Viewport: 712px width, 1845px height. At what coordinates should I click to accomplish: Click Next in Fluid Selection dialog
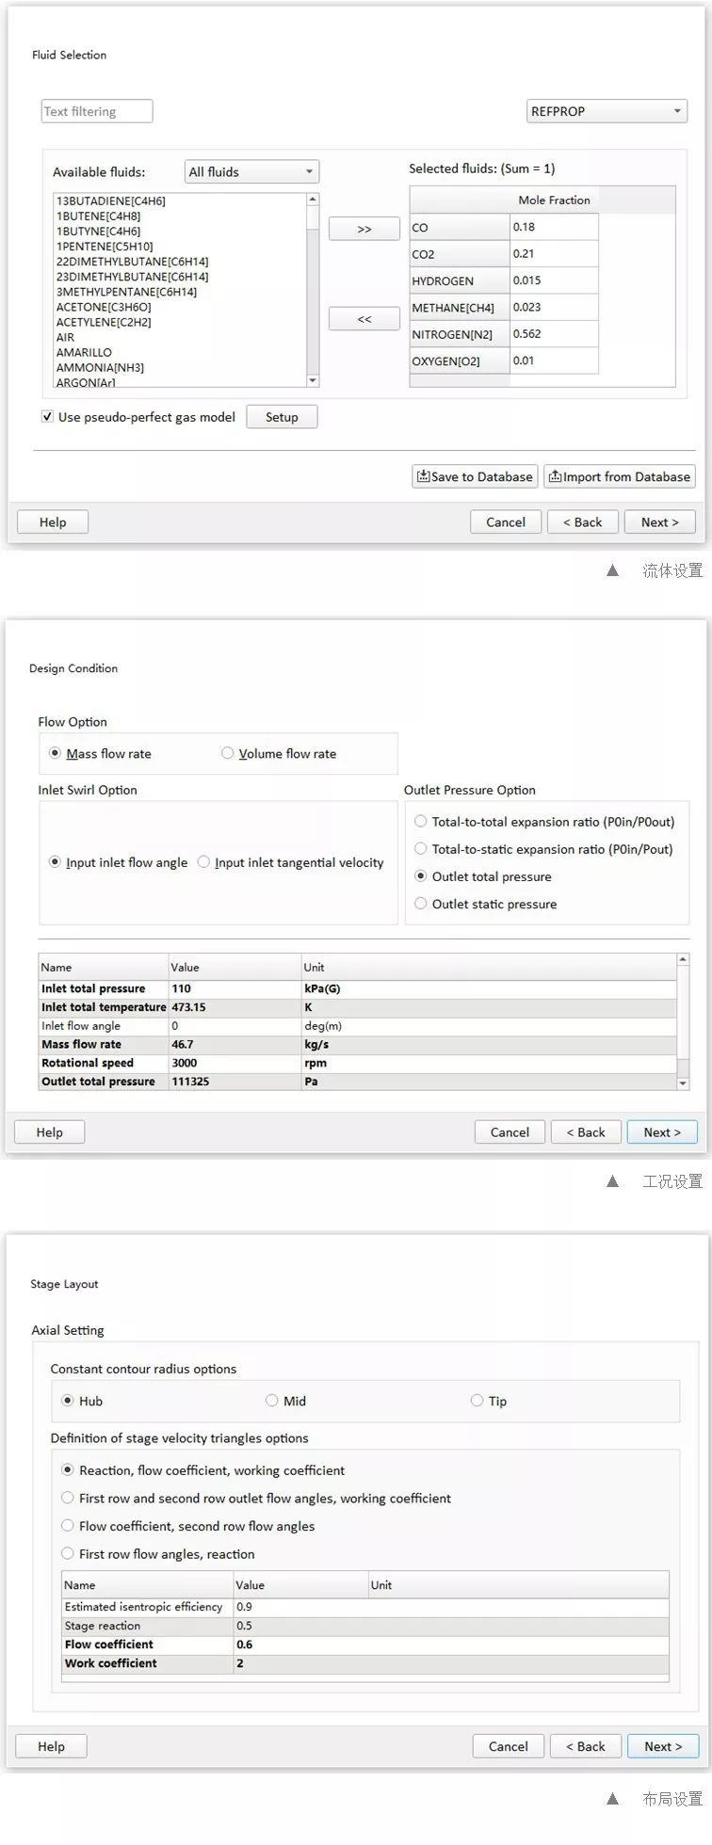(659, 522)
